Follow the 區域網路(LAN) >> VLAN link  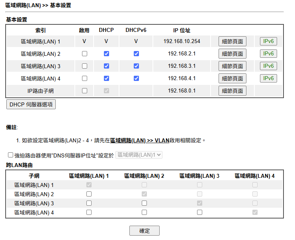(140, 140)
